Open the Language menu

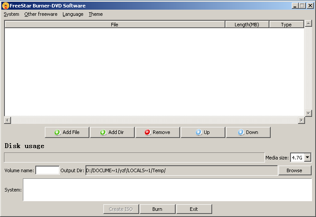click(x=73, y=14)
